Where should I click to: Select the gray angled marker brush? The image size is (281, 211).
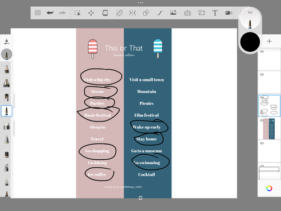click(7, 168)
